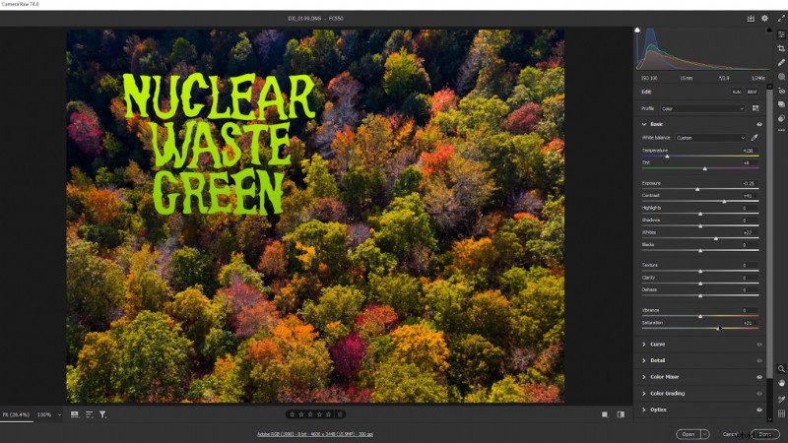Image resolution: width=788 pixels, height=443 pixels.
Task: Browse profiles grid icon
Action: pyautogui.click(x=755, y=108)
